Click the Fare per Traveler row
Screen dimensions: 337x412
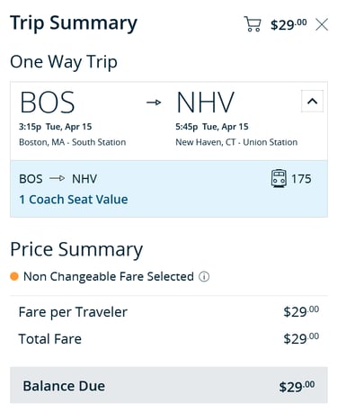pos(169,312)
